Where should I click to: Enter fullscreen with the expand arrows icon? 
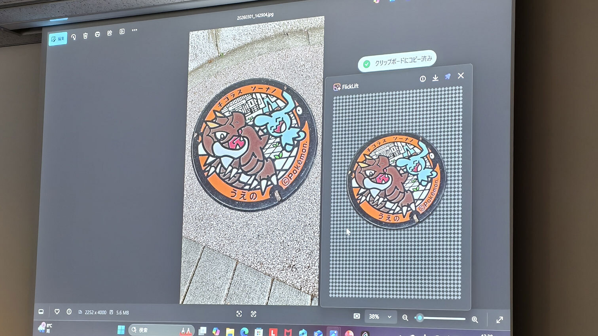click(499, 320)
